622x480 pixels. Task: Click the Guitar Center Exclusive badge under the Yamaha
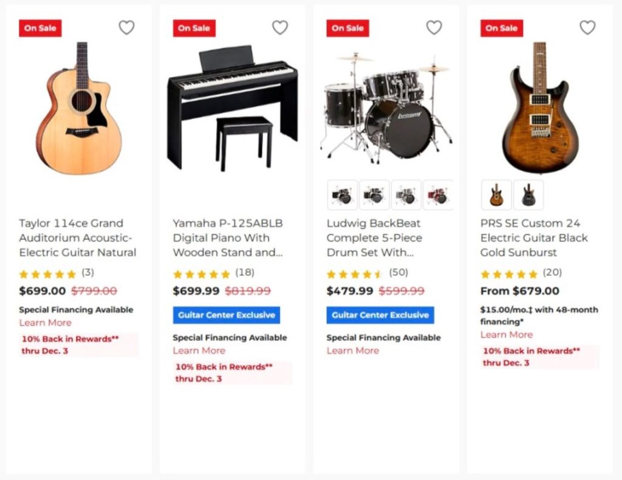click(226, 315)
